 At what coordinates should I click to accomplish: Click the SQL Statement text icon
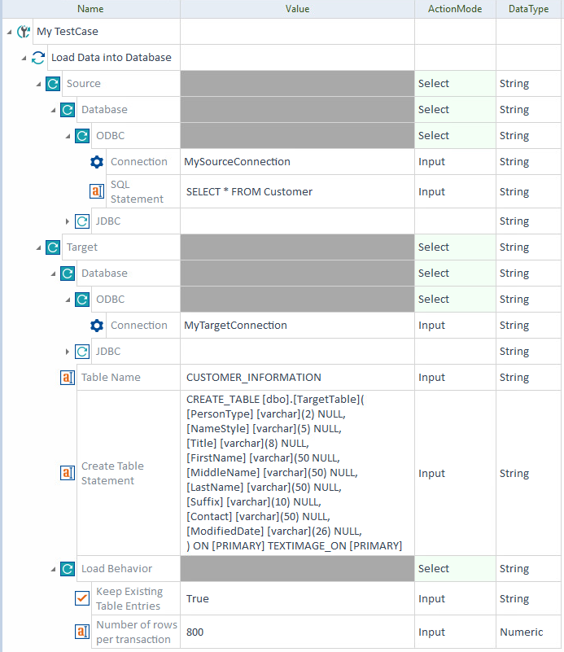(97, 192)
